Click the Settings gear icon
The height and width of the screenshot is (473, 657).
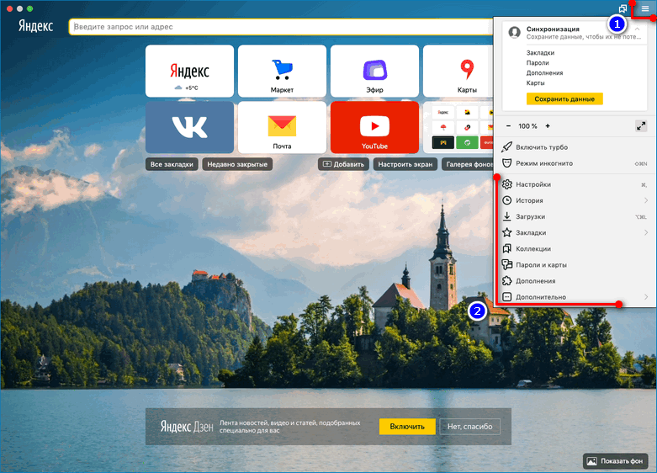point(506,184)
